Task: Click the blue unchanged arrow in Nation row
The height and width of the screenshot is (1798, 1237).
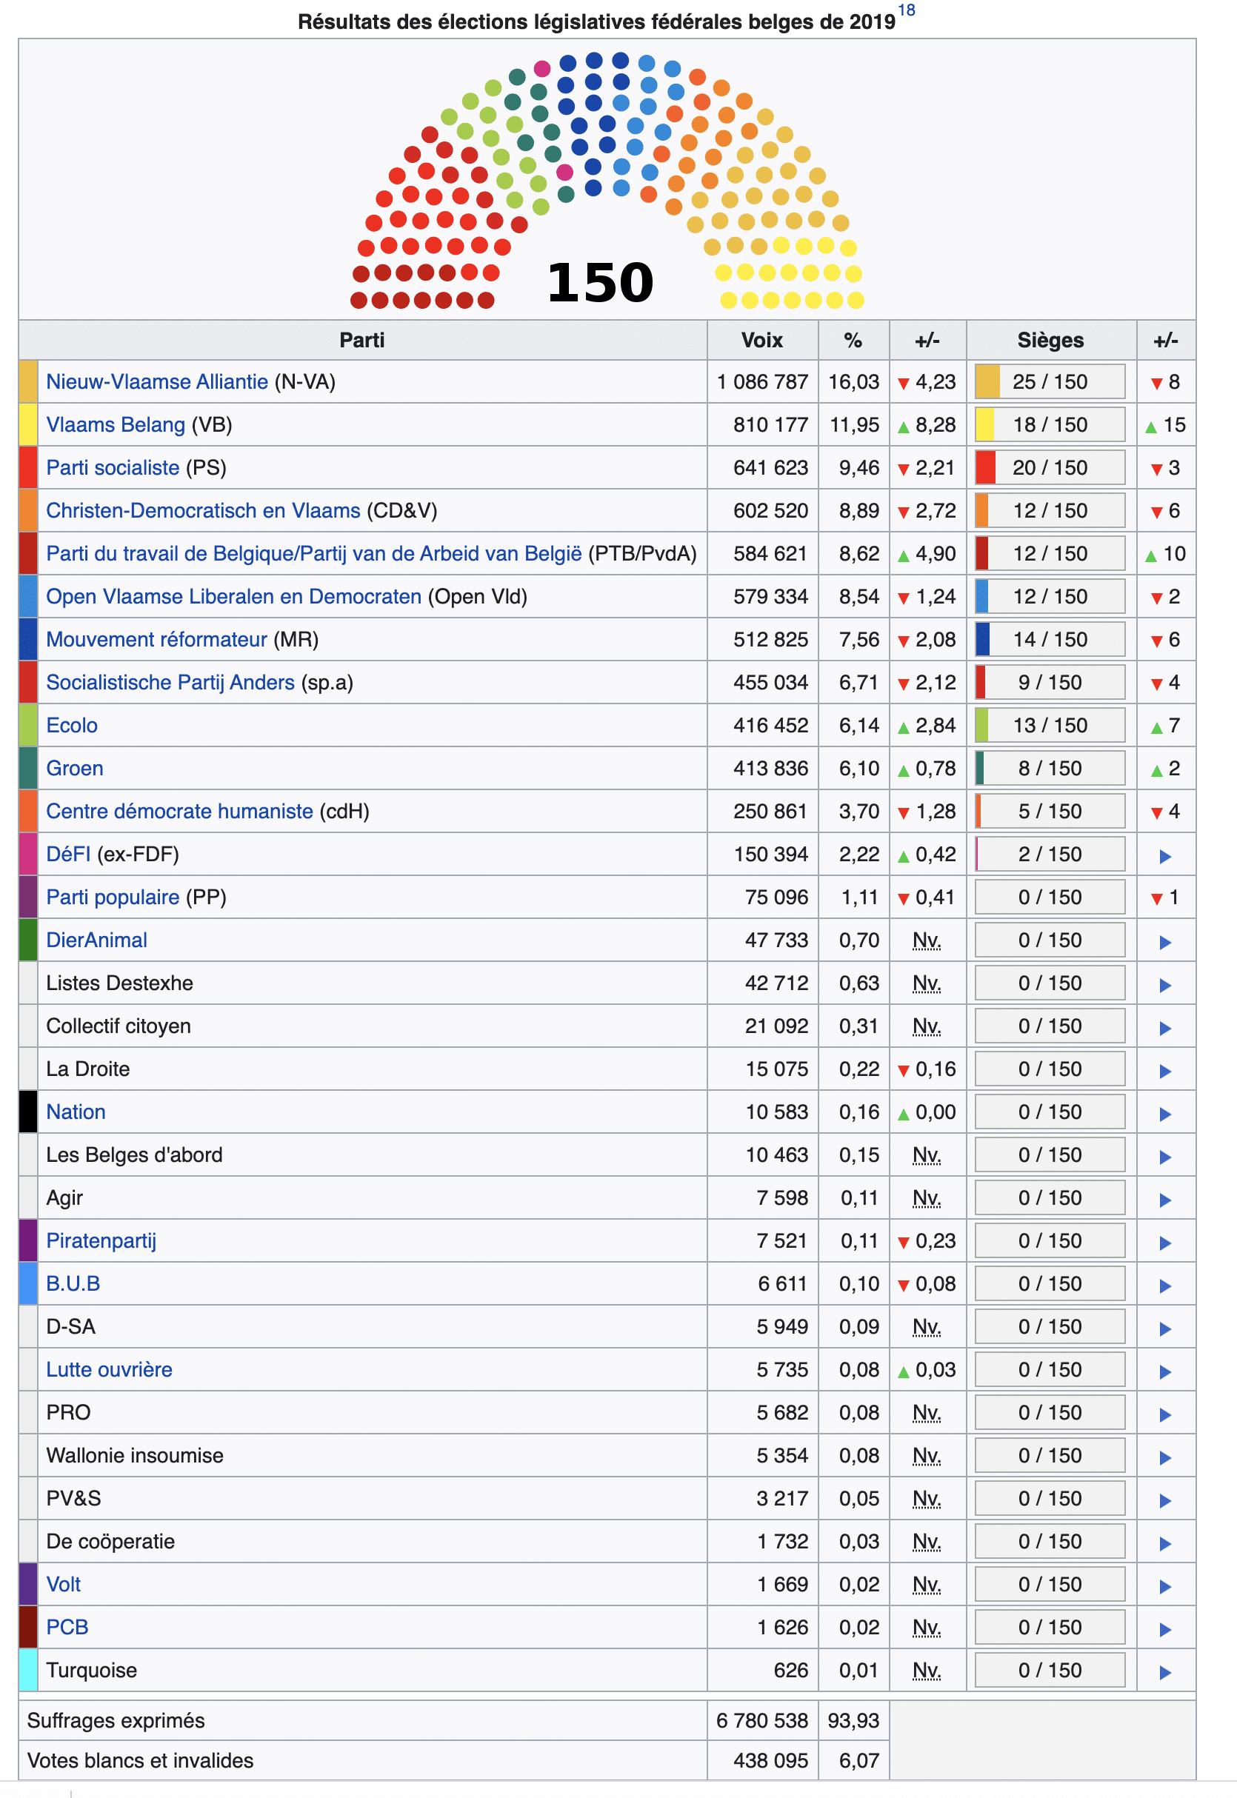Action: coord(1165,1114)
